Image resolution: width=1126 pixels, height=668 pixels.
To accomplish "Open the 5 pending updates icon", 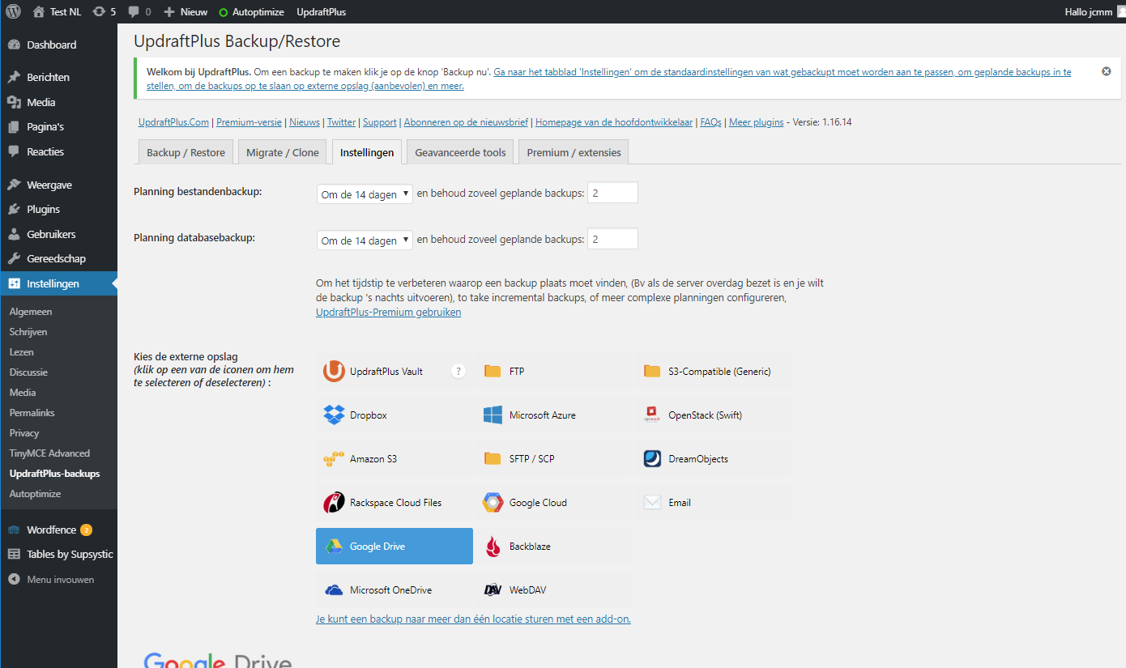I will [104, 12].
